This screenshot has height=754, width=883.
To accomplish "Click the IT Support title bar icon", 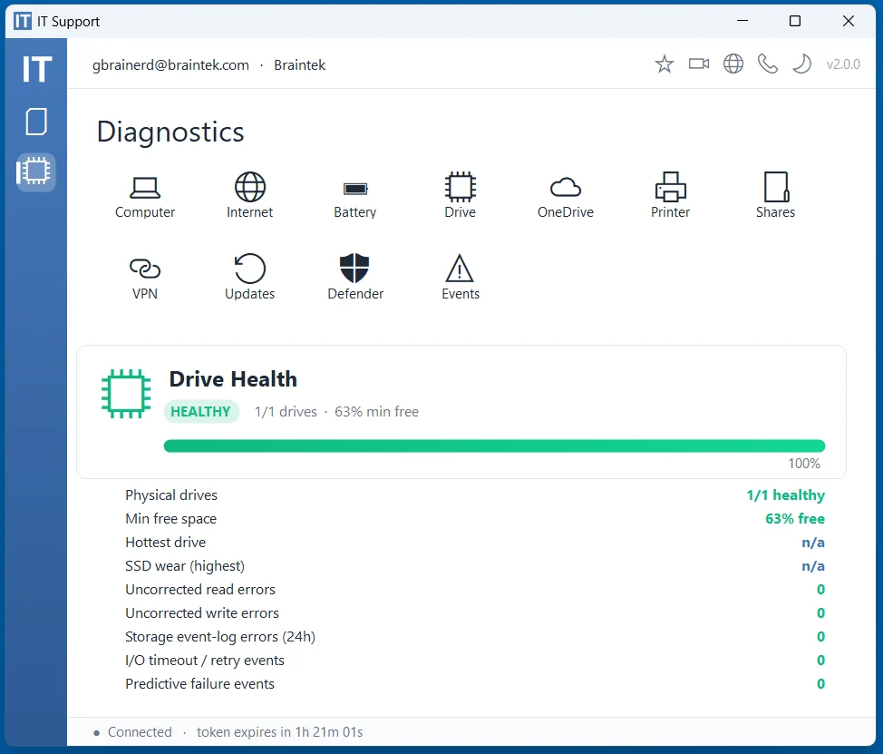I will pos(23,22).
